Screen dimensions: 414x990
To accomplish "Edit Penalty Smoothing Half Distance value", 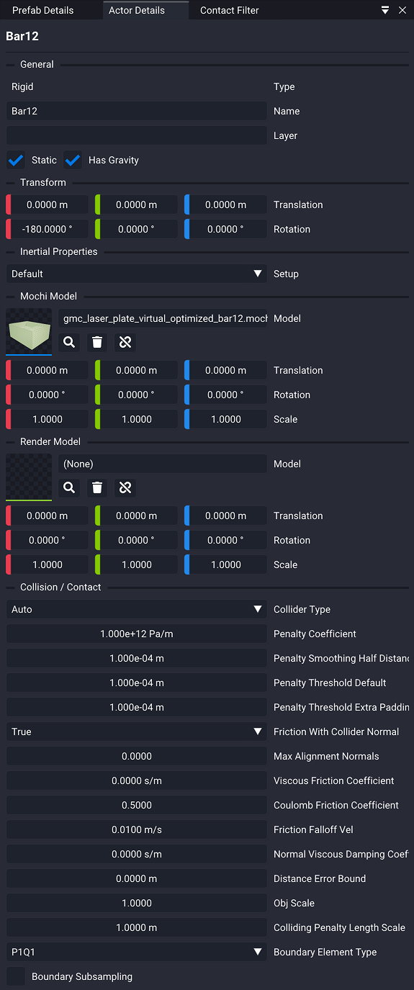I will (x=137, y=658).
